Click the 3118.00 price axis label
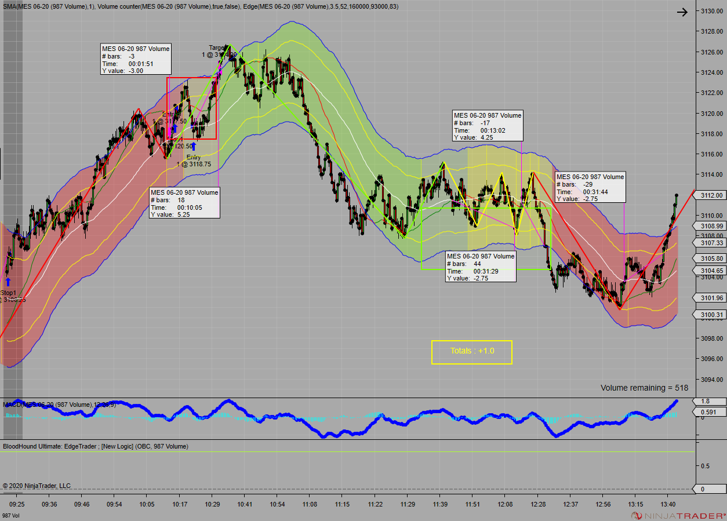 pyautogui.click(x=711, y=134)
